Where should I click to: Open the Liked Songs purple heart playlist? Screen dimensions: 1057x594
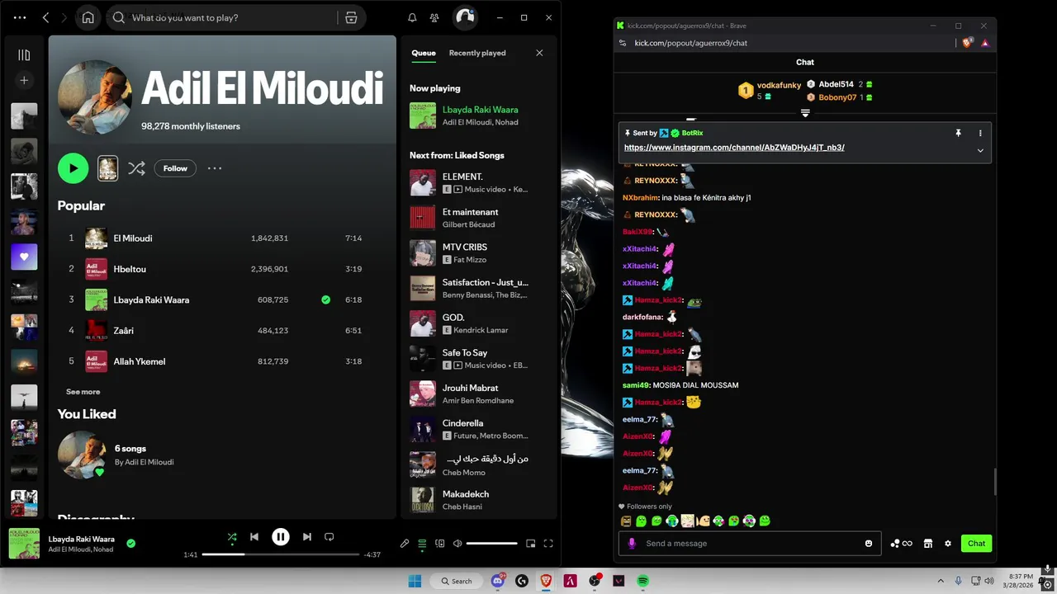[x=24, y=257]
